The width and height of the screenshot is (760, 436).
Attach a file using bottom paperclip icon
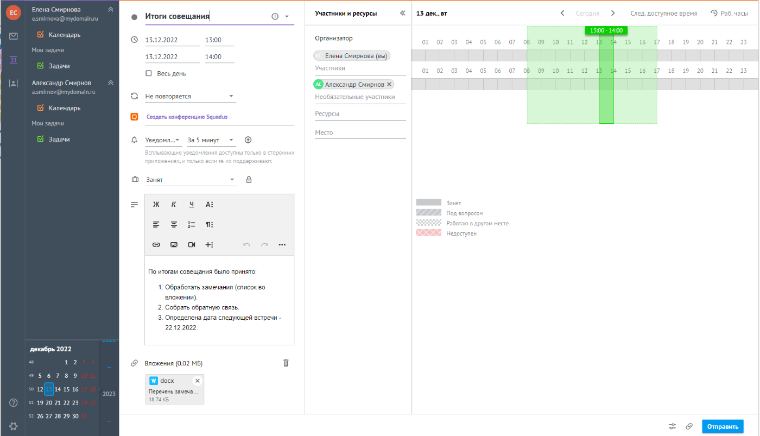(x=689, y=426)
